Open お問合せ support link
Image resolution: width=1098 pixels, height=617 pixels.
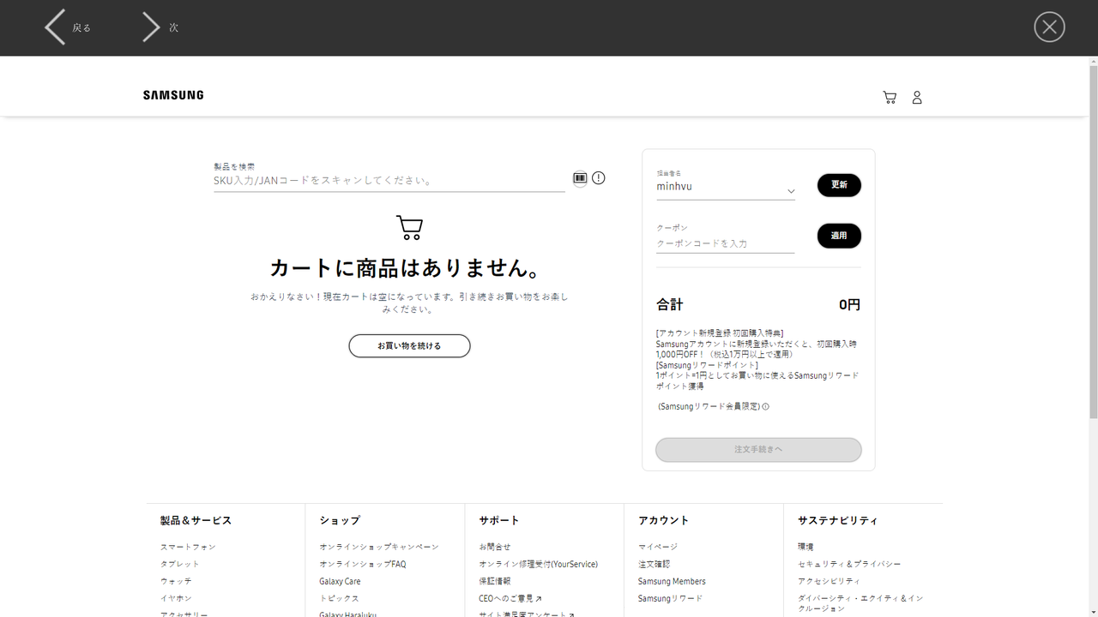coord(495,547)
